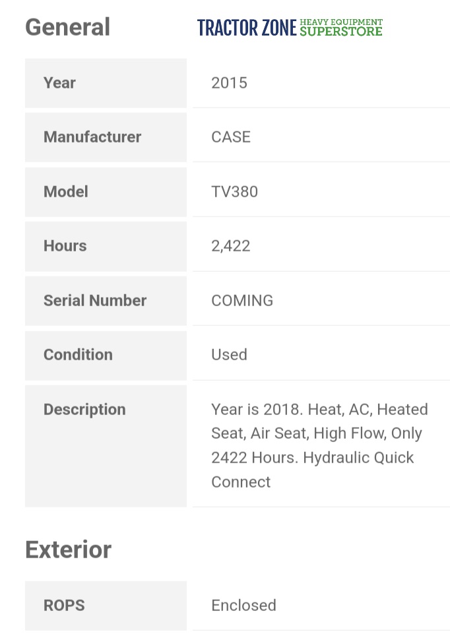The height and width of the screenshot is (640, 450).
Task: Click the Manufacturer row label
Action: click(x=92, y=137)
